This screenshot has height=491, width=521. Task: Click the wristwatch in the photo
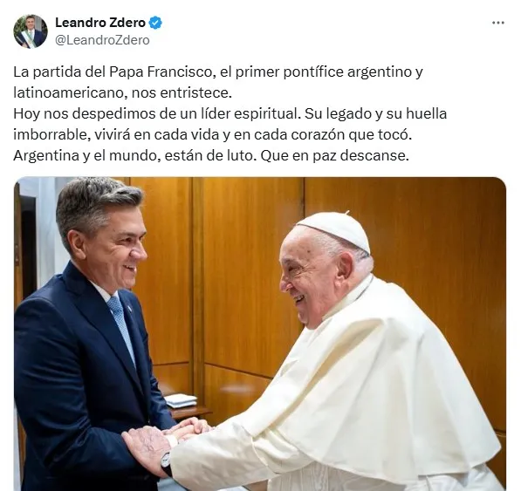coord(166,461)
